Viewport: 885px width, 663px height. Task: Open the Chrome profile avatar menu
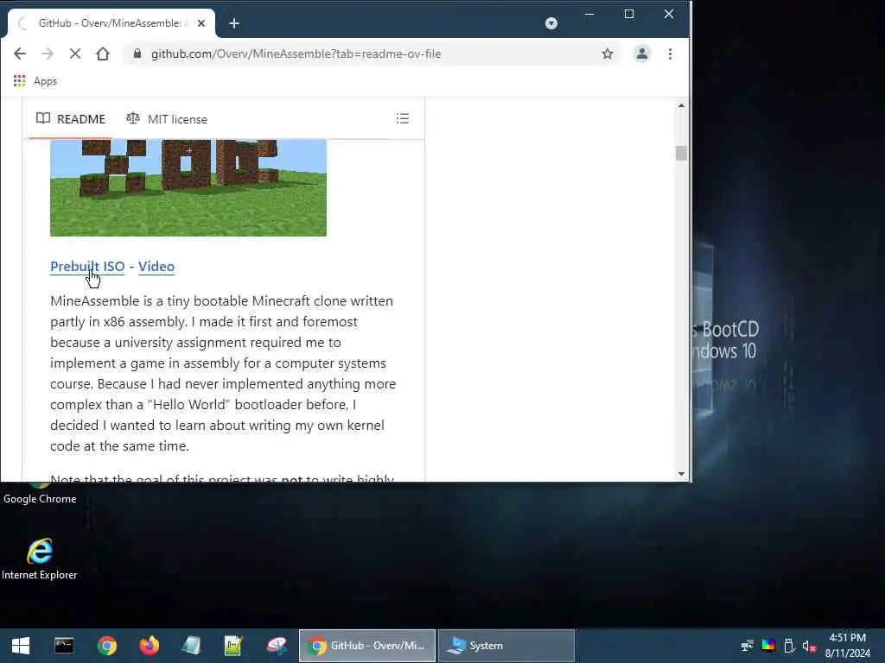[642, 54]
